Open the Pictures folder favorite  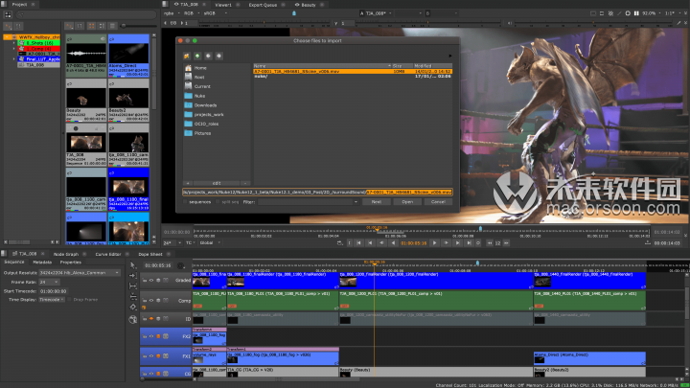[x=202, y=133]
